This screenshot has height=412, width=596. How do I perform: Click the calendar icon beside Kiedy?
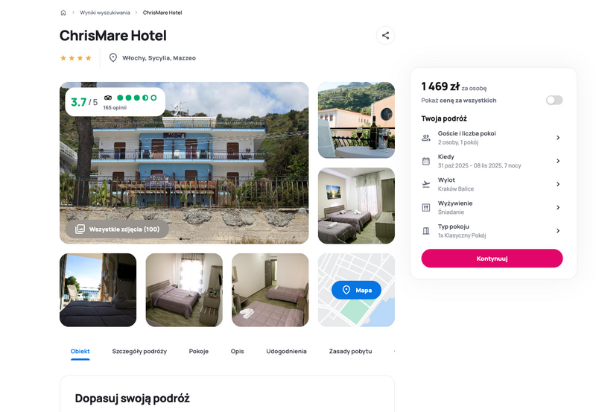[426, 161]
